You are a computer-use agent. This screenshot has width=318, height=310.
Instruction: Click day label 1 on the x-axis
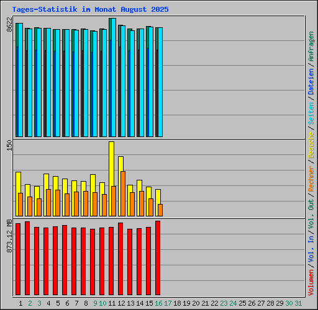20,303
